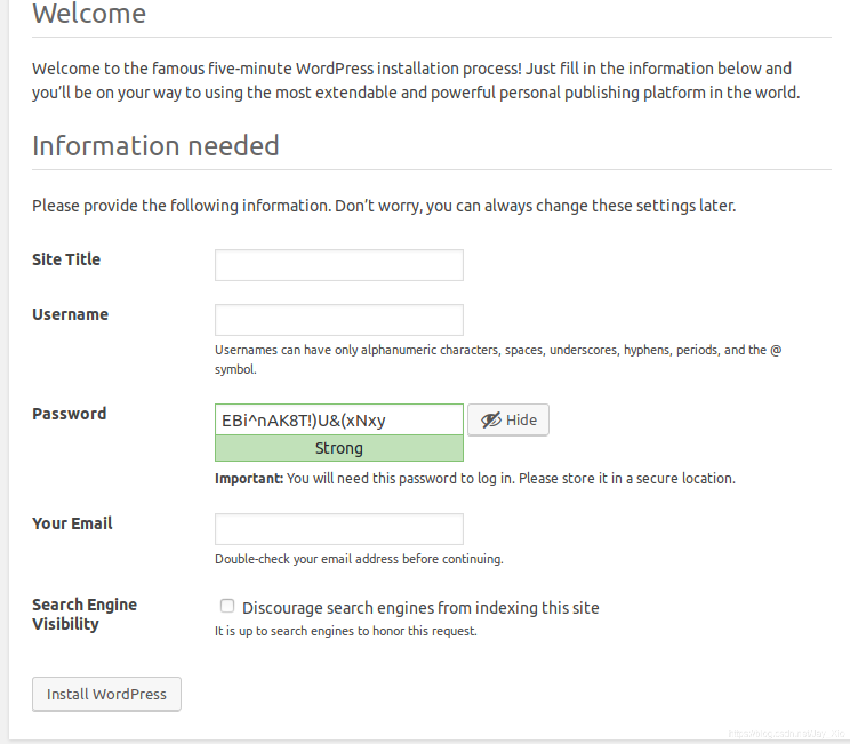Tick the Discourage search engines checkbox
Viewport: 850px width, 744px height.
click(x=227, y=606)
